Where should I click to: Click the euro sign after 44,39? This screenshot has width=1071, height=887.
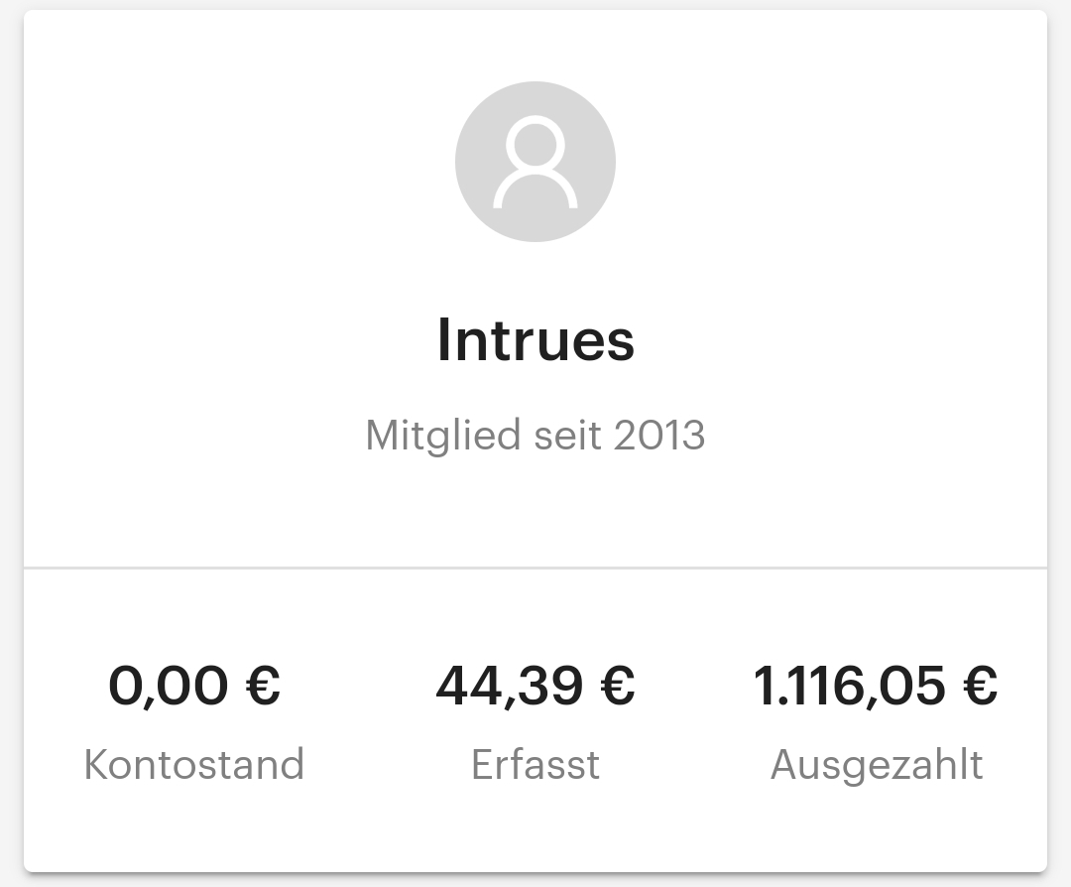click(617, 686)
